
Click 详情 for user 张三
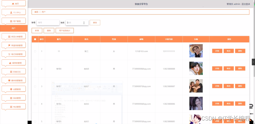[217, 51]
